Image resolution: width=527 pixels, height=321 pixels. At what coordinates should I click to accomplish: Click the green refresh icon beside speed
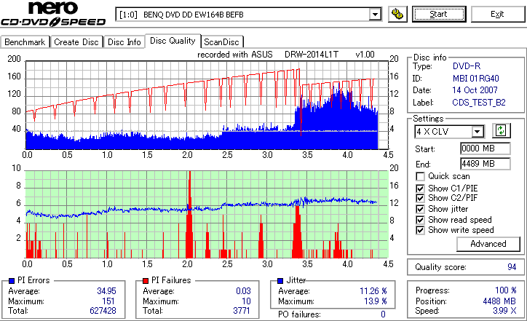[x=501, y=131]
